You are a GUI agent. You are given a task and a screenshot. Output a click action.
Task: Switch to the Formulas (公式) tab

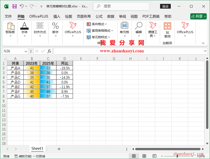99,16
